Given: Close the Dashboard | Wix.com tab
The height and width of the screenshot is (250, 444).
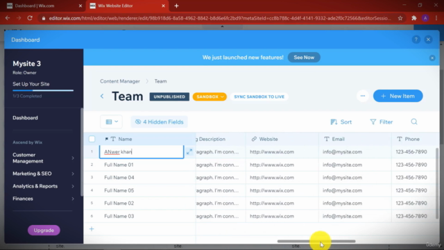Looking at the screenshot, I should [80, 6].
